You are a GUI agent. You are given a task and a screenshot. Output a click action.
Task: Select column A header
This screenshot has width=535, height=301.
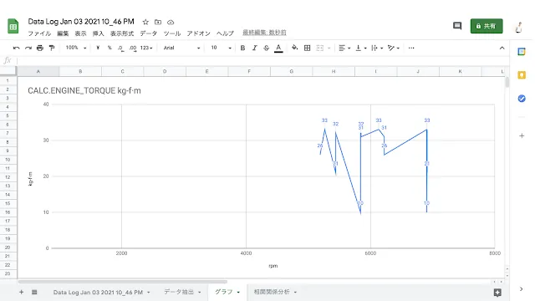38,71
